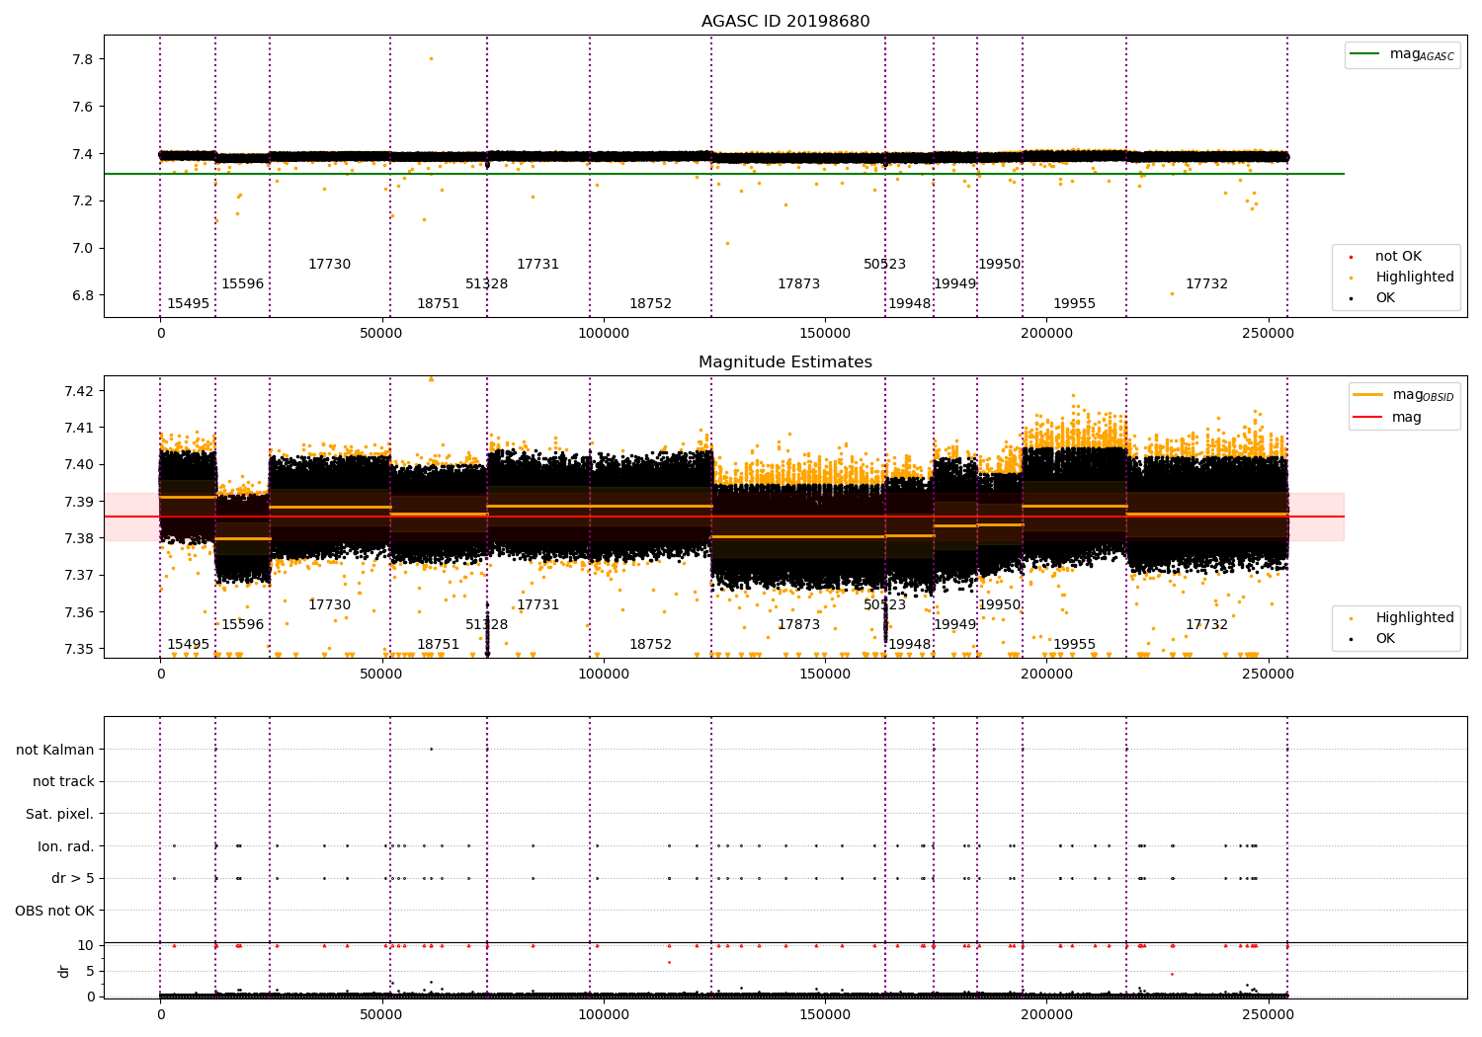This screenshot has height=1037, width=1482.
Task: Click label 17873 in Magnitude Estimates plot
Action: pyautogui.click(x=798, y=625)
